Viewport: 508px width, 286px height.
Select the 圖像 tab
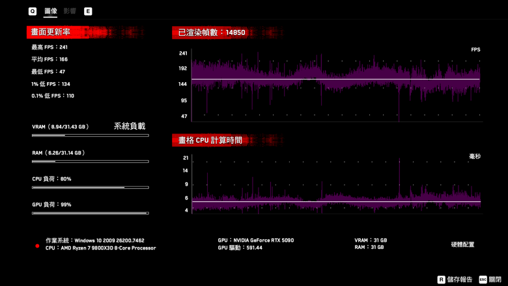51,11
